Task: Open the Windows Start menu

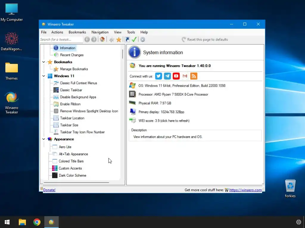Action: [7, 222]
